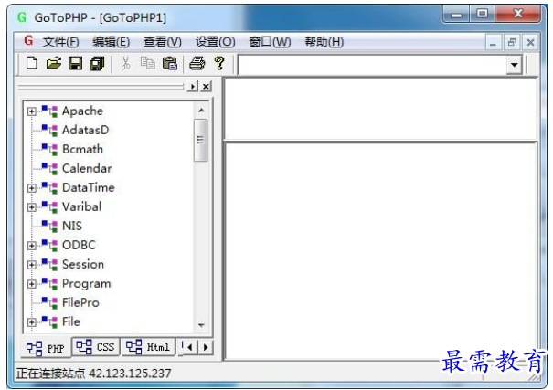Expand the Apache tree node
Viewport: 553px width, 390px height.
32,111
